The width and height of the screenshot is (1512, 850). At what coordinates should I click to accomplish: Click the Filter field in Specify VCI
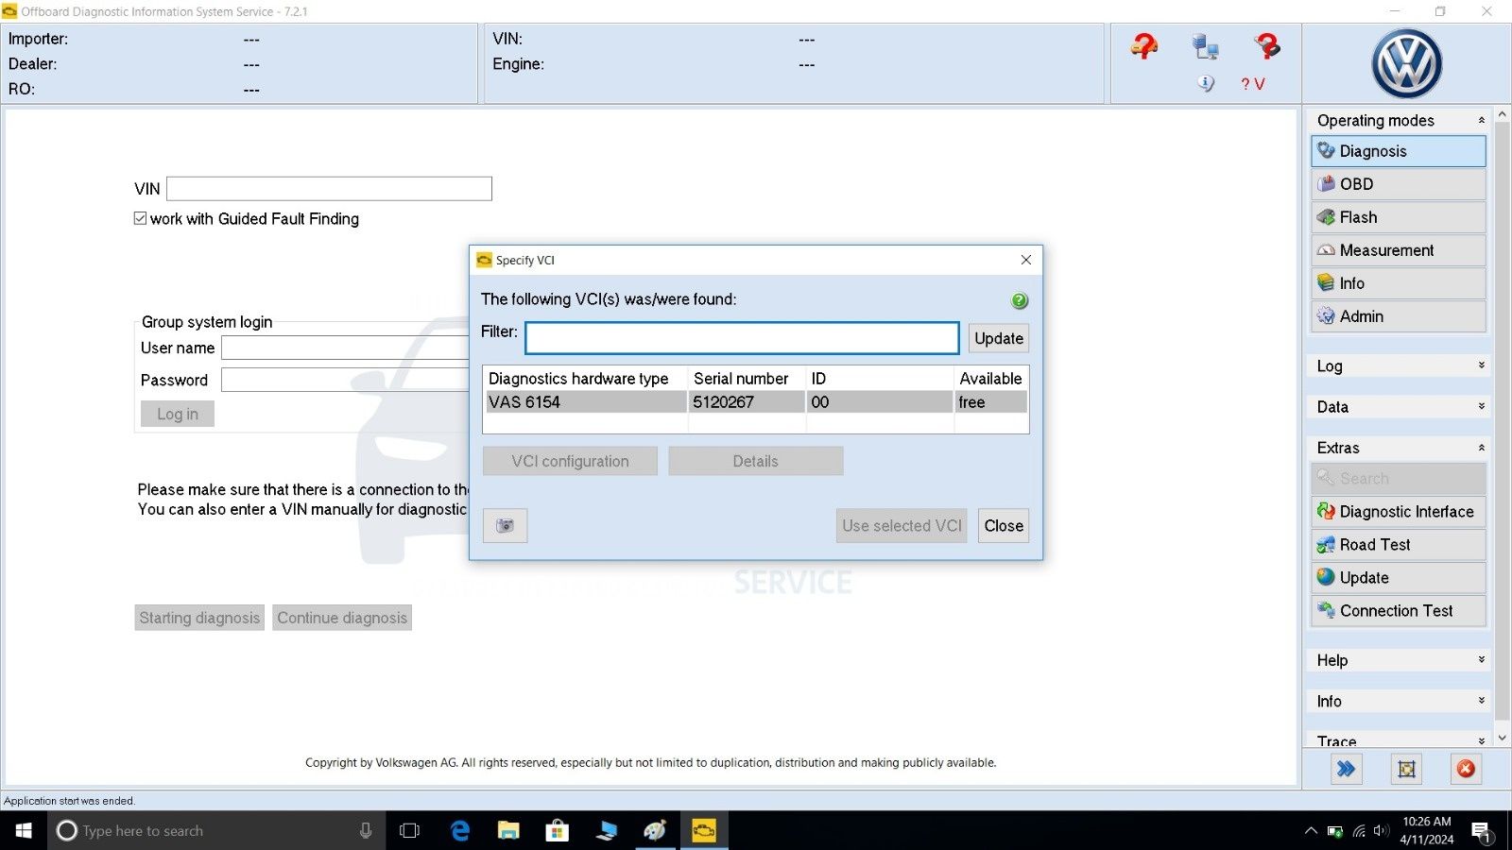(x=742, y=338)
